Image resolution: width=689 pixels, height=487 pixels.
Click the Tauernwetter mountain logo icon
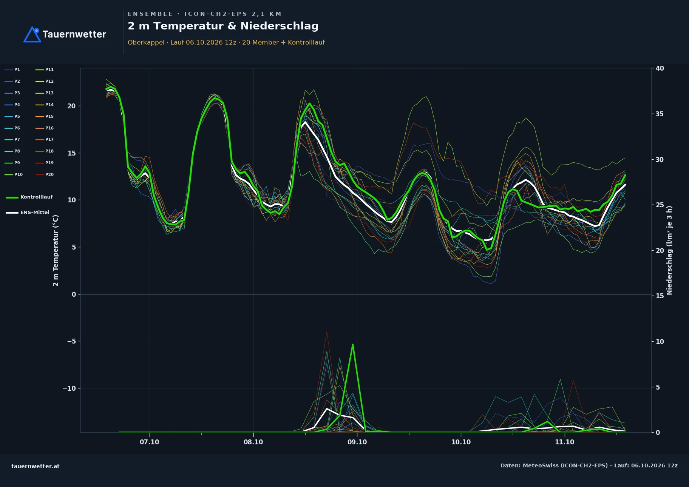32,34
